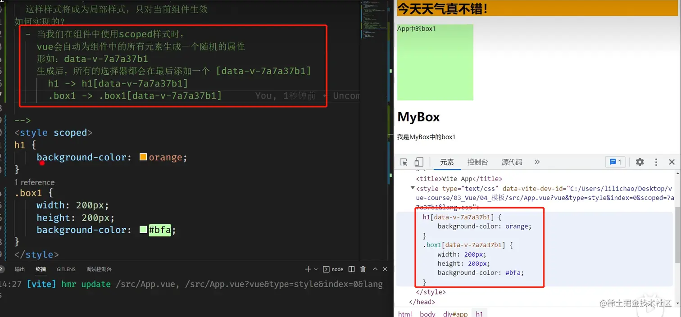
Task: Close the terminal panel
Action: tap(385, 269)
